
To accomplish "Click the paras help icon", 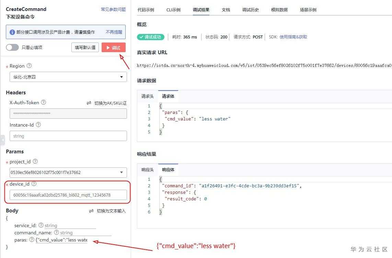I will pyautogui.click(x=32, y=239).
